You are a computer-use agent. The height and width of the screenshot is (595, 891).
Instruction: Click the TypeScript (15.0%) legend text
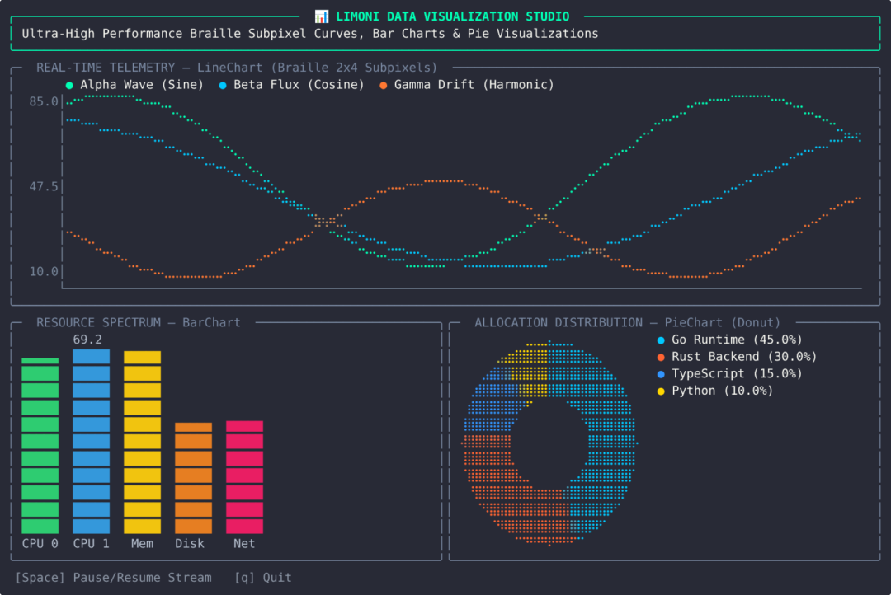click(x=737, y=373)
